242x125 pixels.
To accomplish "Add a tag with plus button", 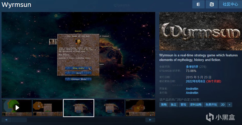I will coord(229,105).
